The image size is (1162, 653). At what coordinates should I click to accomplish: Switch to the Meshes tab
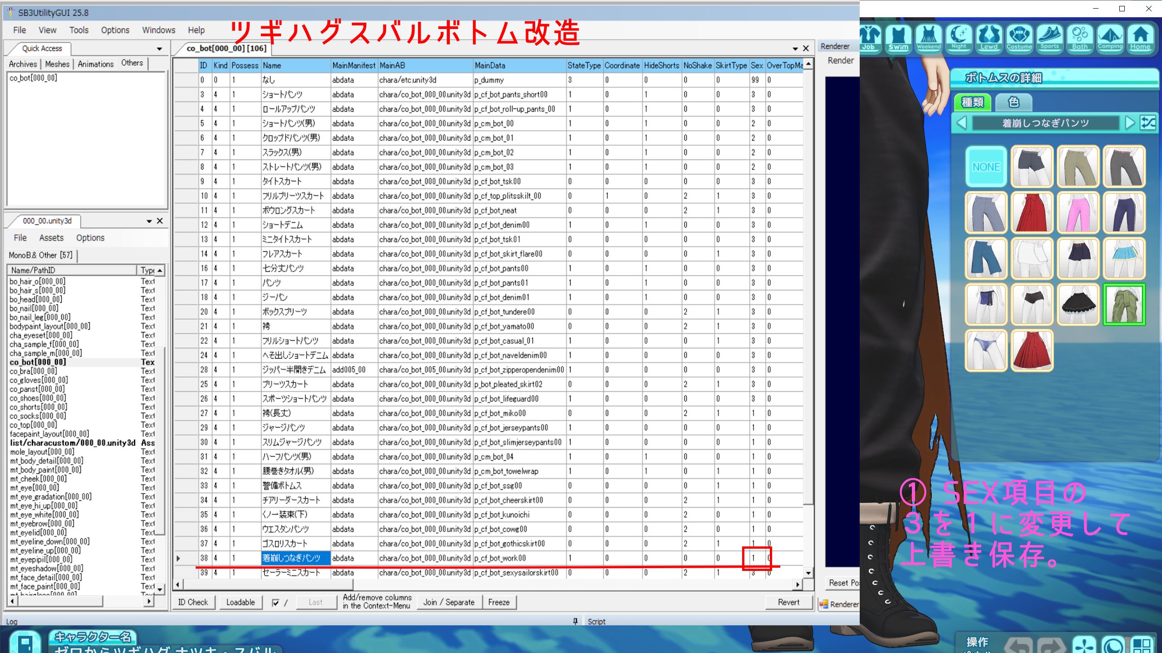coord(57,64)
